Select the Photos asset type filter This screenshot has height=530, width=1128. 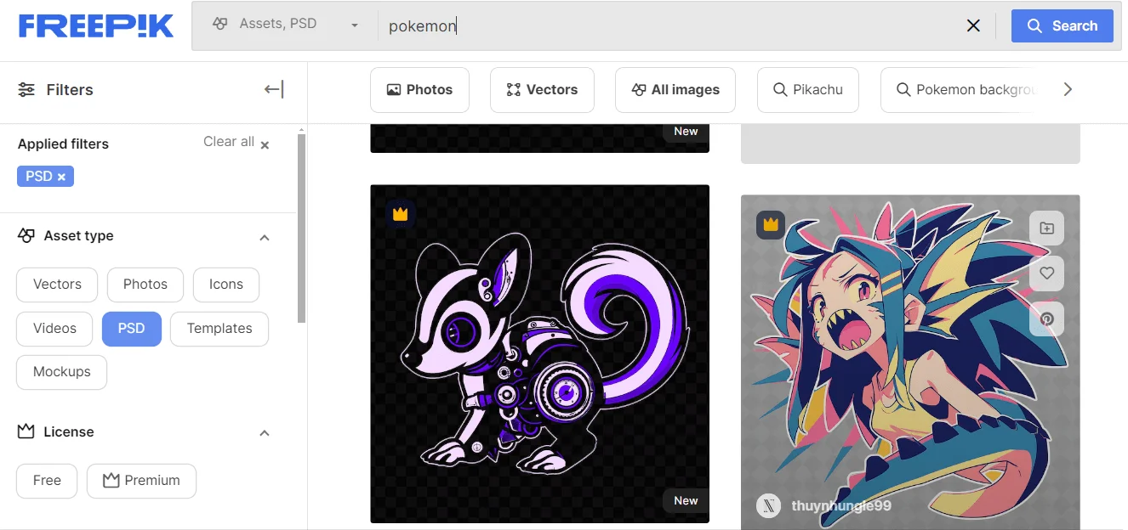coord(145,285)
